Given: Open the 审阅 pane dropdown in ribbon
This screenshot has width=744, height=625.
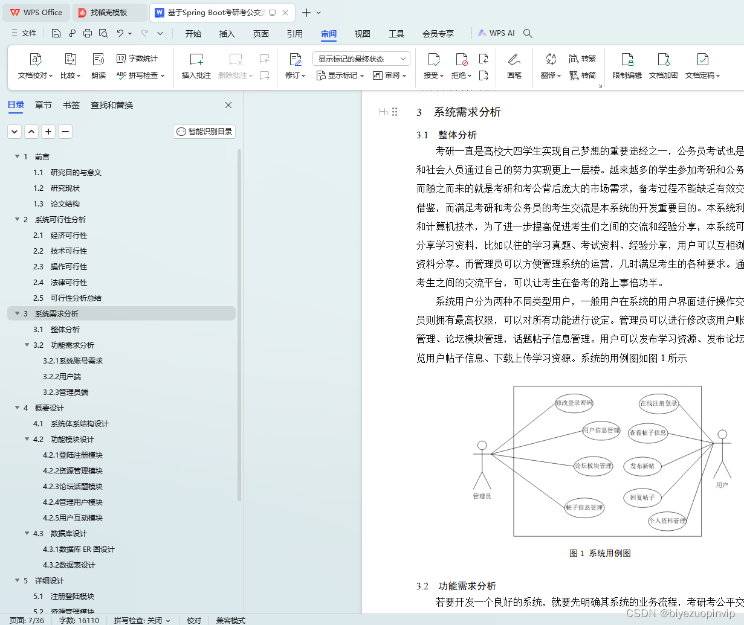Looking at the screenshot, I should [390, 75].
